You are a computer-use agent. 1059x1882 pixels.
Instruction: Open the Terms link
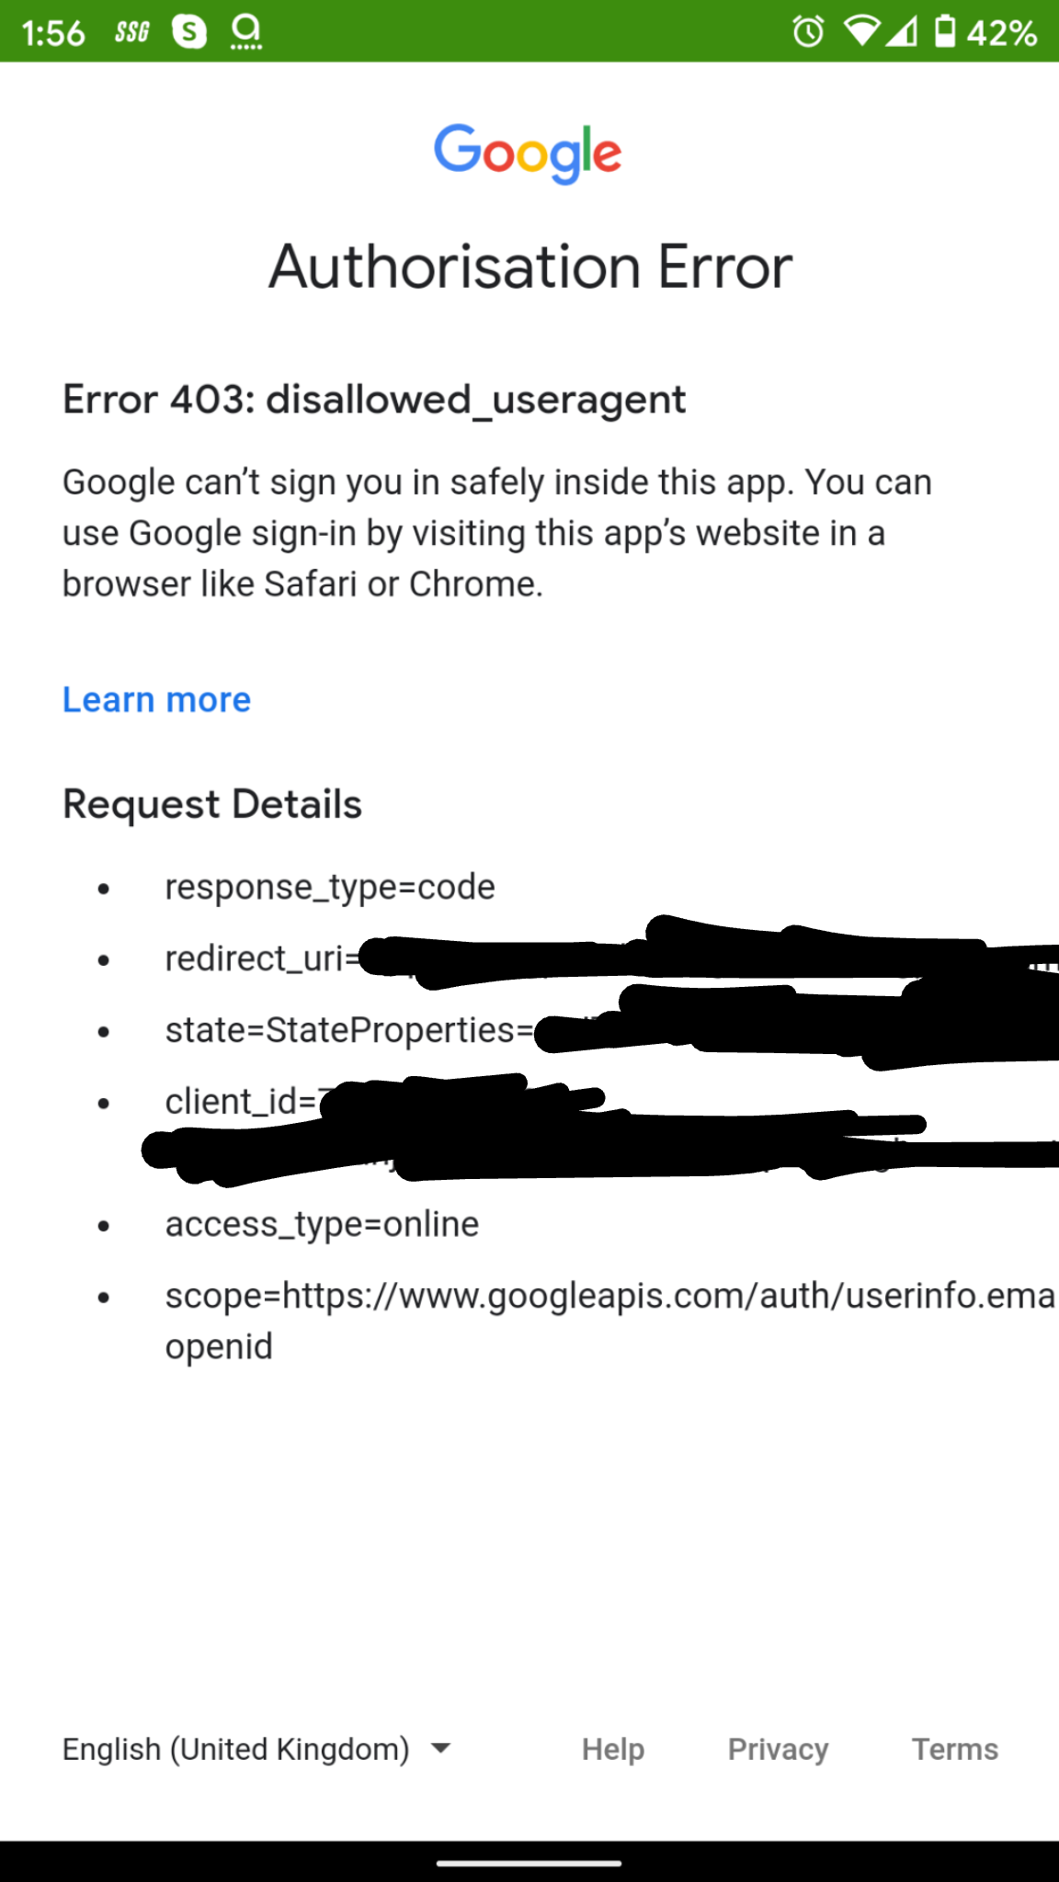[954, 1749]
